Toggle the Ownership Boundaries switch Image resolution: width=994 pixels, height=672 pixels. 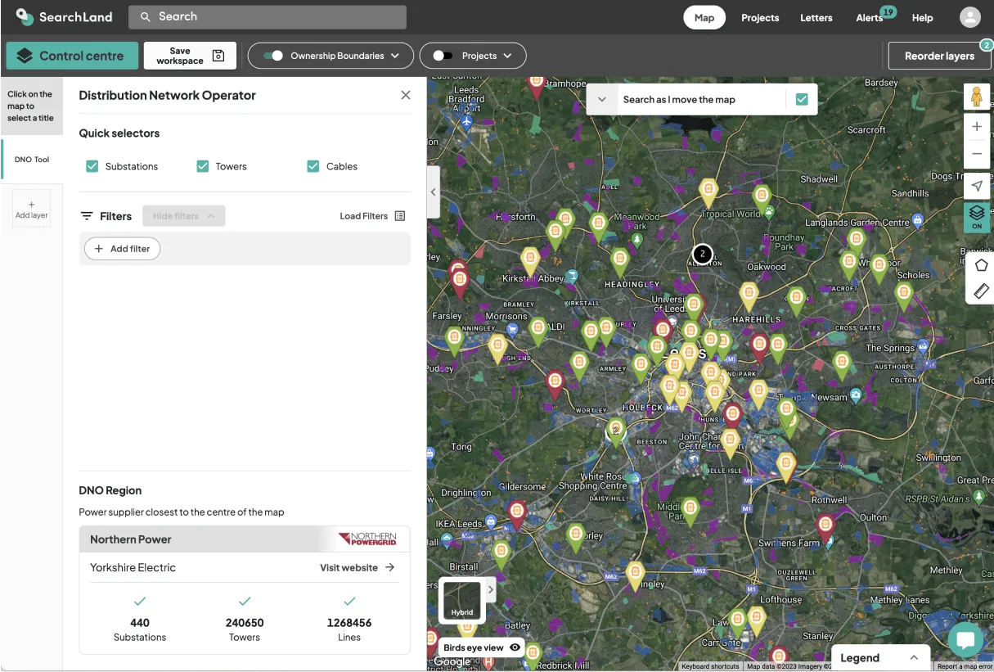tap(273, 55)
